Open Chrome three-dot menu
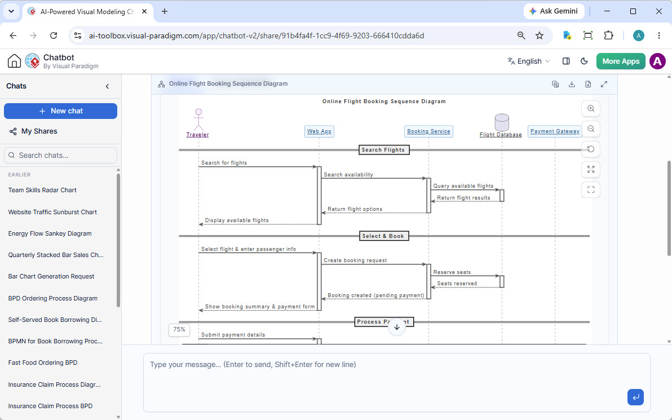This screenshot has width=672, height=420. pos(659,36)
